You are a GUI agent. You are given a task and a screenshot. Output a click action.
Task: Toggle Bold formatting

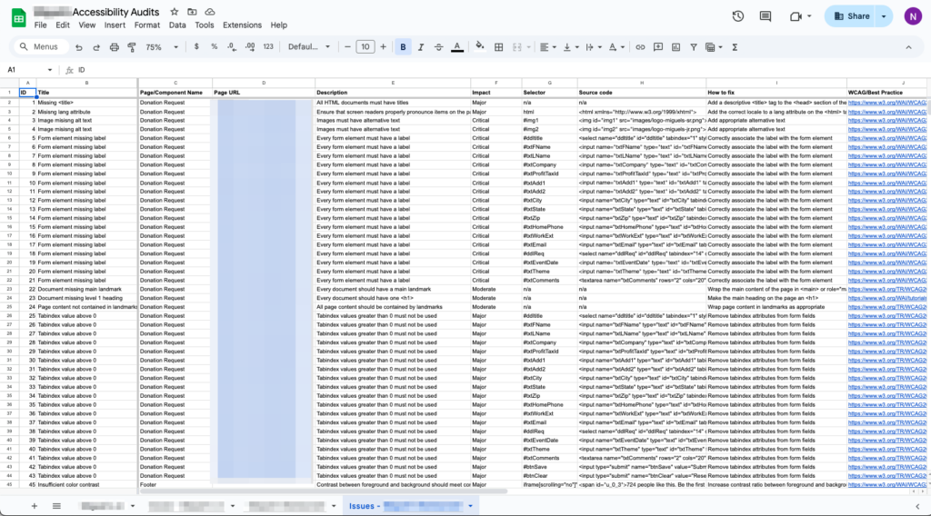[x=404, y=46]
